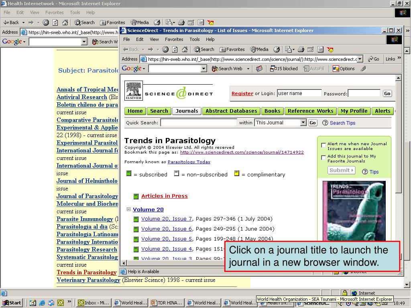Click Forward arrow in ScienceDirect window toolbar

[151, 49]
